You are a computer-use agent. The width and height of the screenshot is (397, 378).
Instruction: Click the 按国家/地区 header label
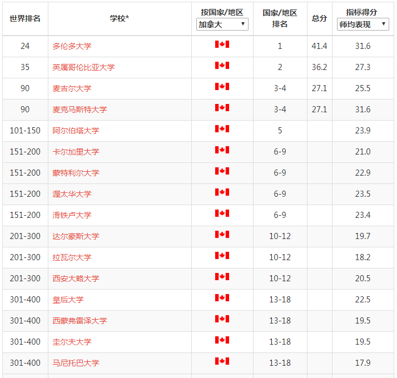pyautogui.click(x=222, y=12)
